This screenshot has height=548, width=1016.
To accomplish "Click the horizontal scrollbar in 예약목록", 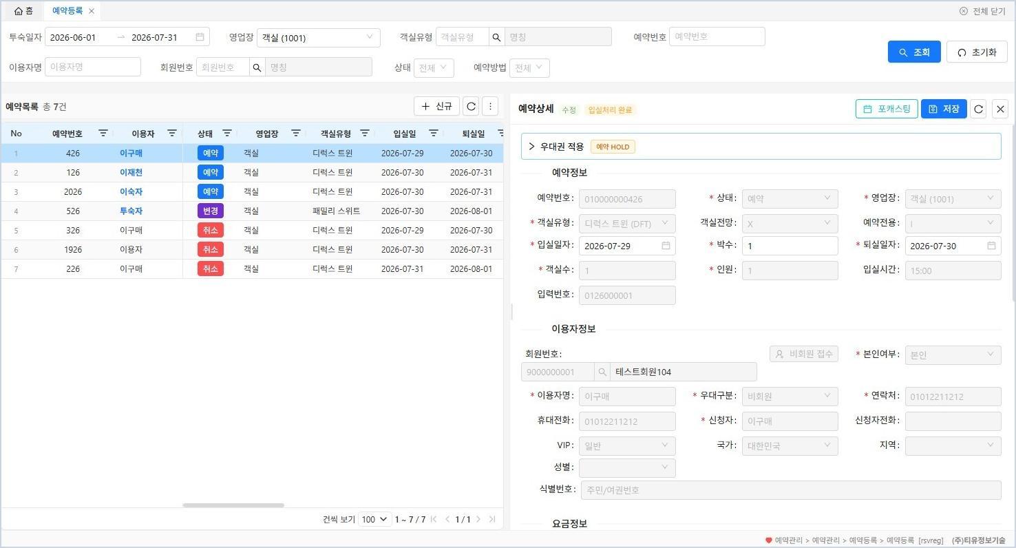I will pyautogui.click(x=233, y=505).
